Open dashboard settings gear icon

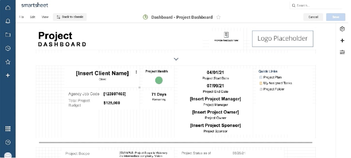(x=342, y=29)
